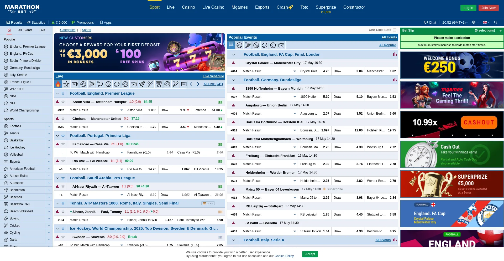
Task: Click the Join Now button
Action: [488, 8]
